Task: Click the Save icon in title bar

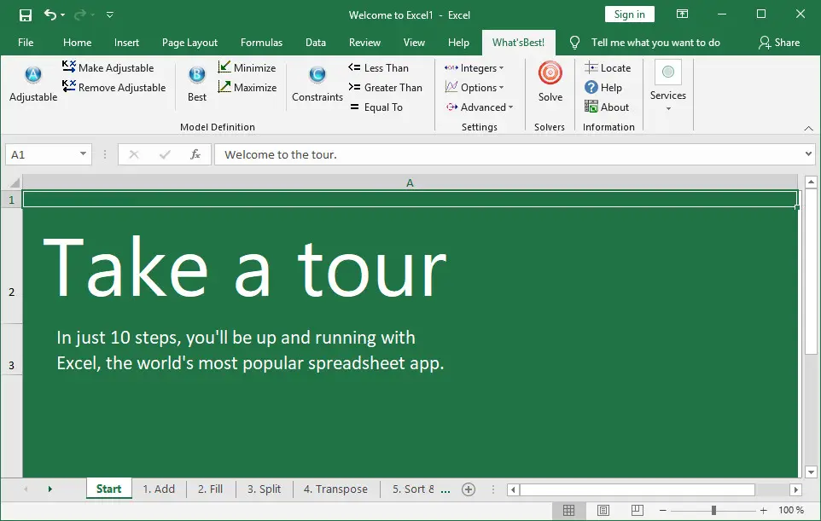Action: 25,15
